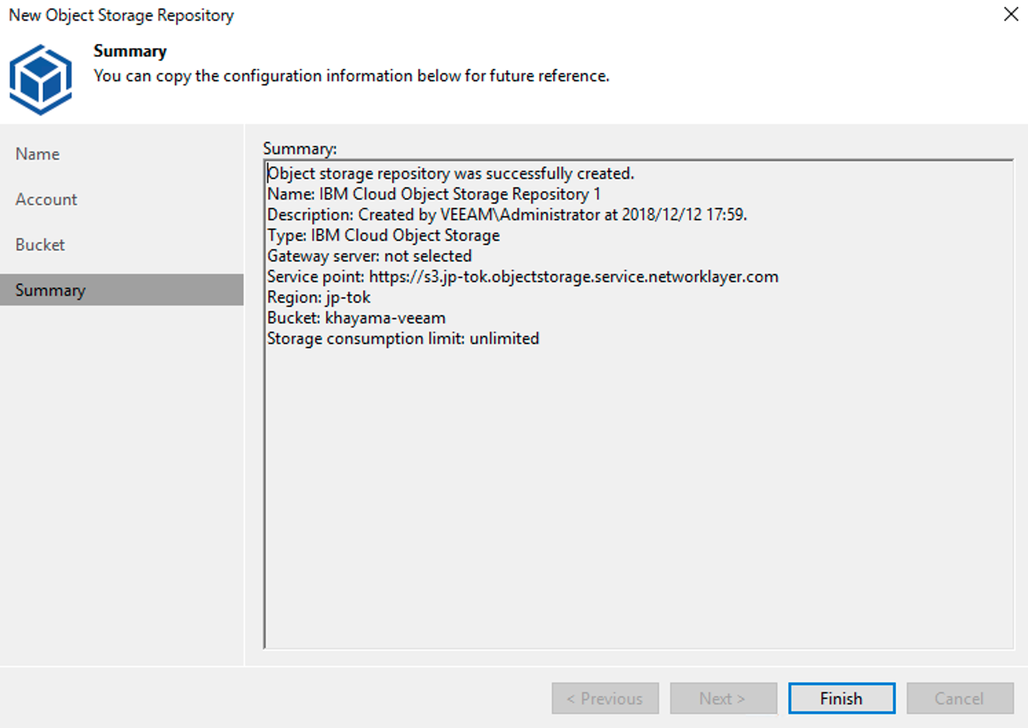Click the 'Summary:' label above the text box
Screen dimensions: 1028x728
point(300,149)
